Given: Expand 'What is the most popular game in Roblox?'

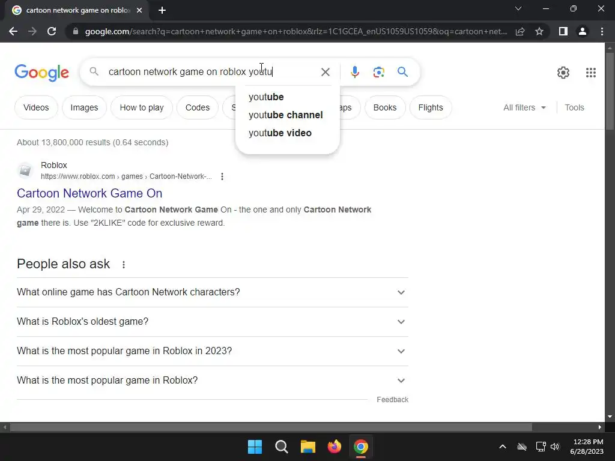Looking at the screenshot, I should coord(212,381).
